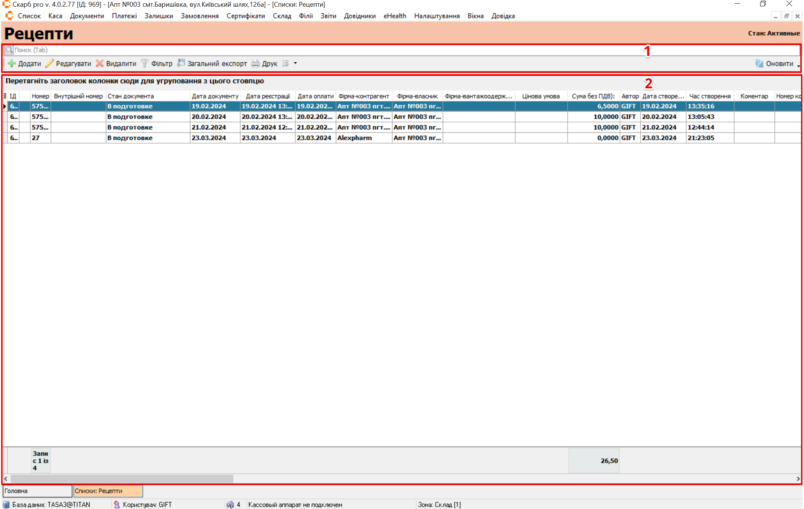This screenshot has height=509, width=804.
Task: Open the eHealth menu
Action: (x=395, y=16)
